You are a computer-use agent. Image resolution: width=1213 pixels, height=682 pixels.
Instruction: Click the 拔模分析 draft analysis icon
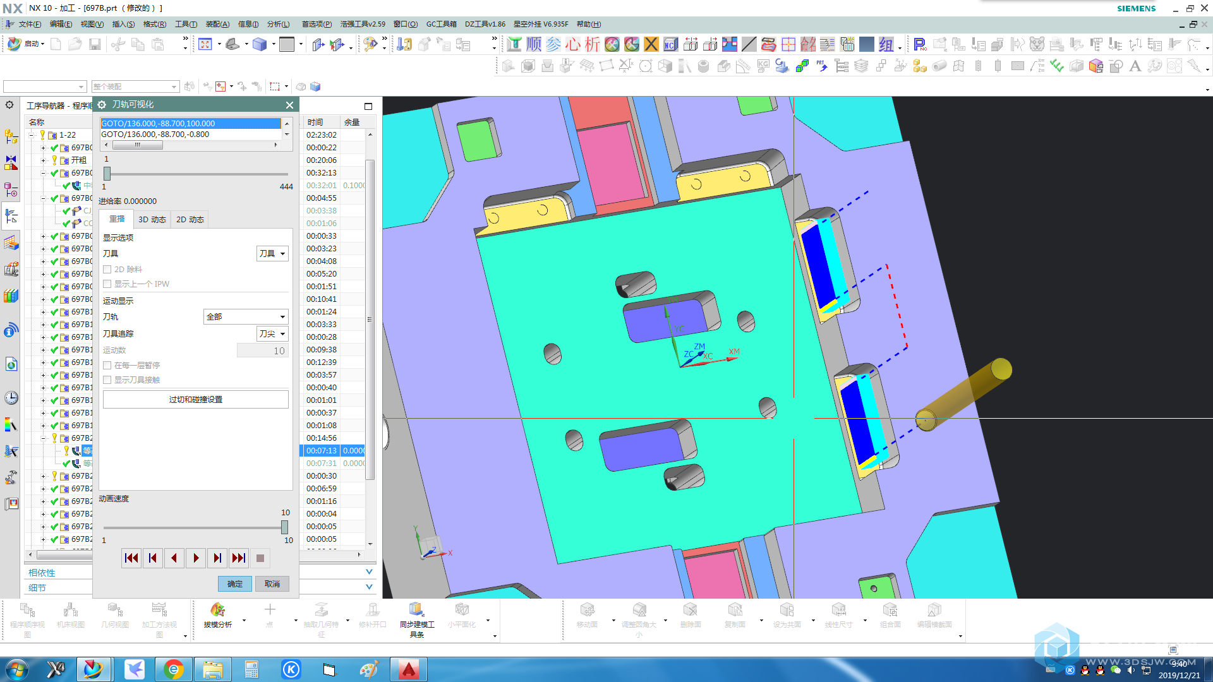(217, 615)
